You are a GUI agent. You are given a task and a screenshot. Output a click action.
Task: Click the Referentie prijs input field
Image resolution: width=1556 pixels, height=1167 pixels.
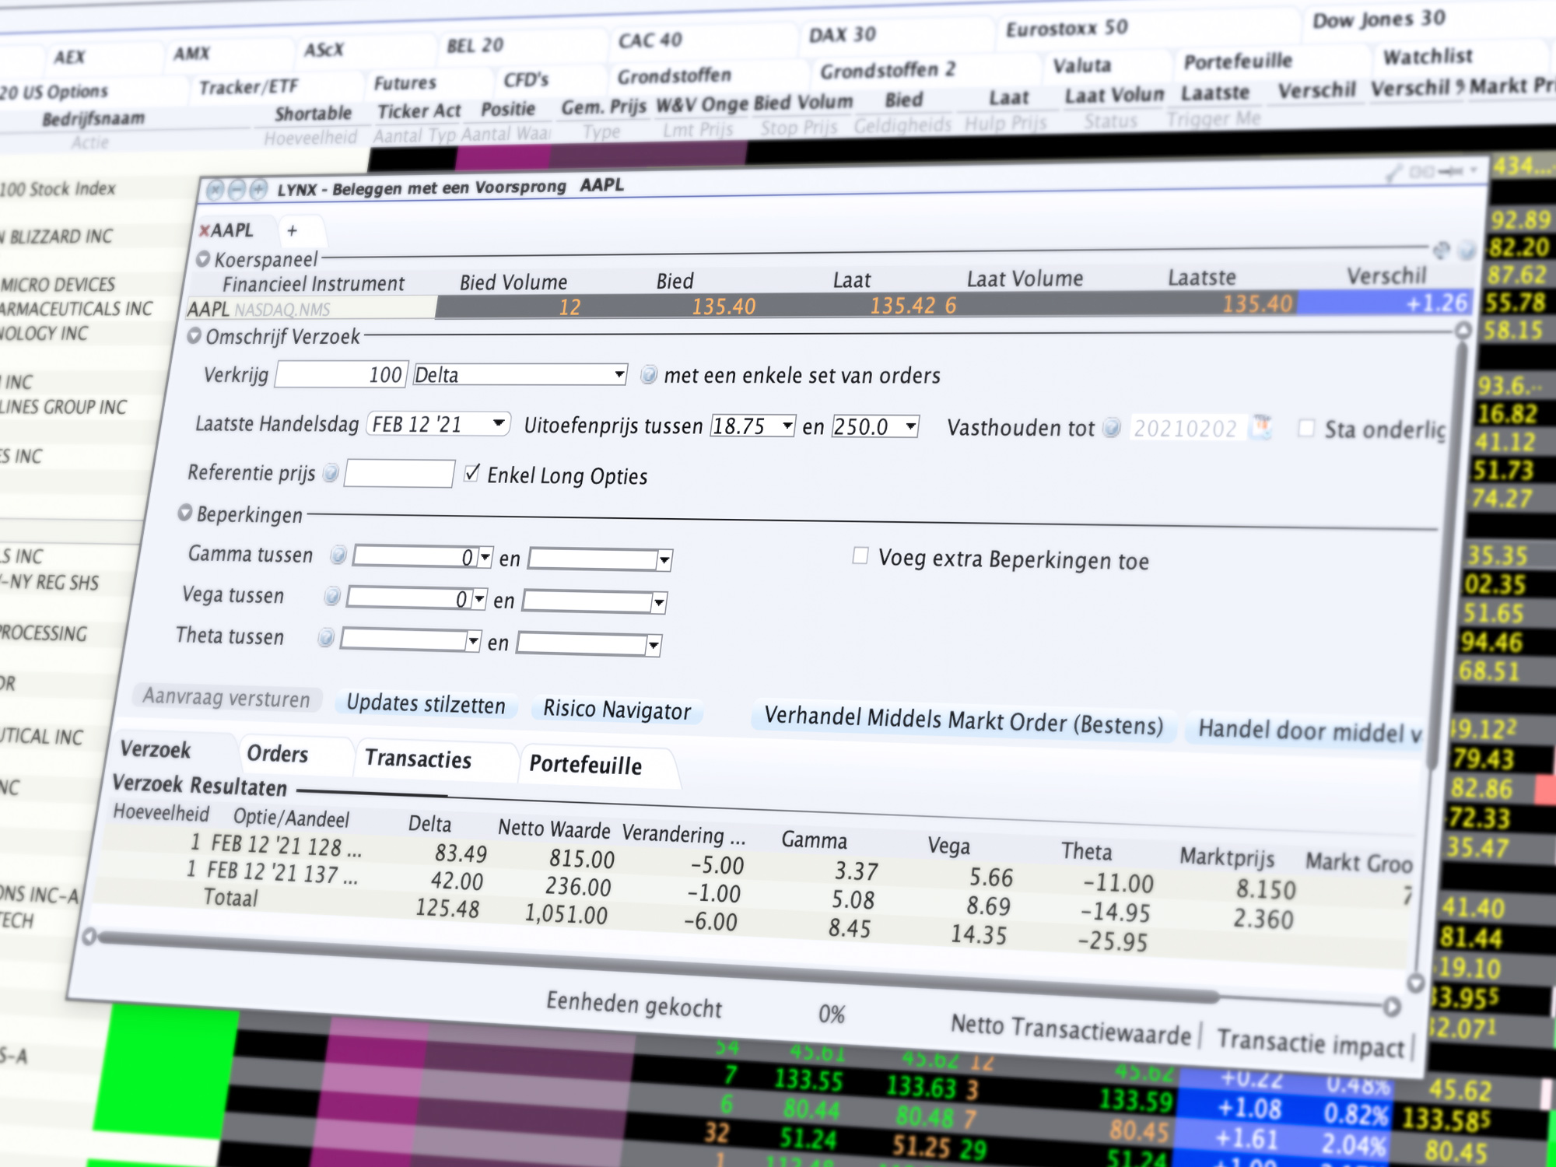pyautogui.click(x=399, y=473)
